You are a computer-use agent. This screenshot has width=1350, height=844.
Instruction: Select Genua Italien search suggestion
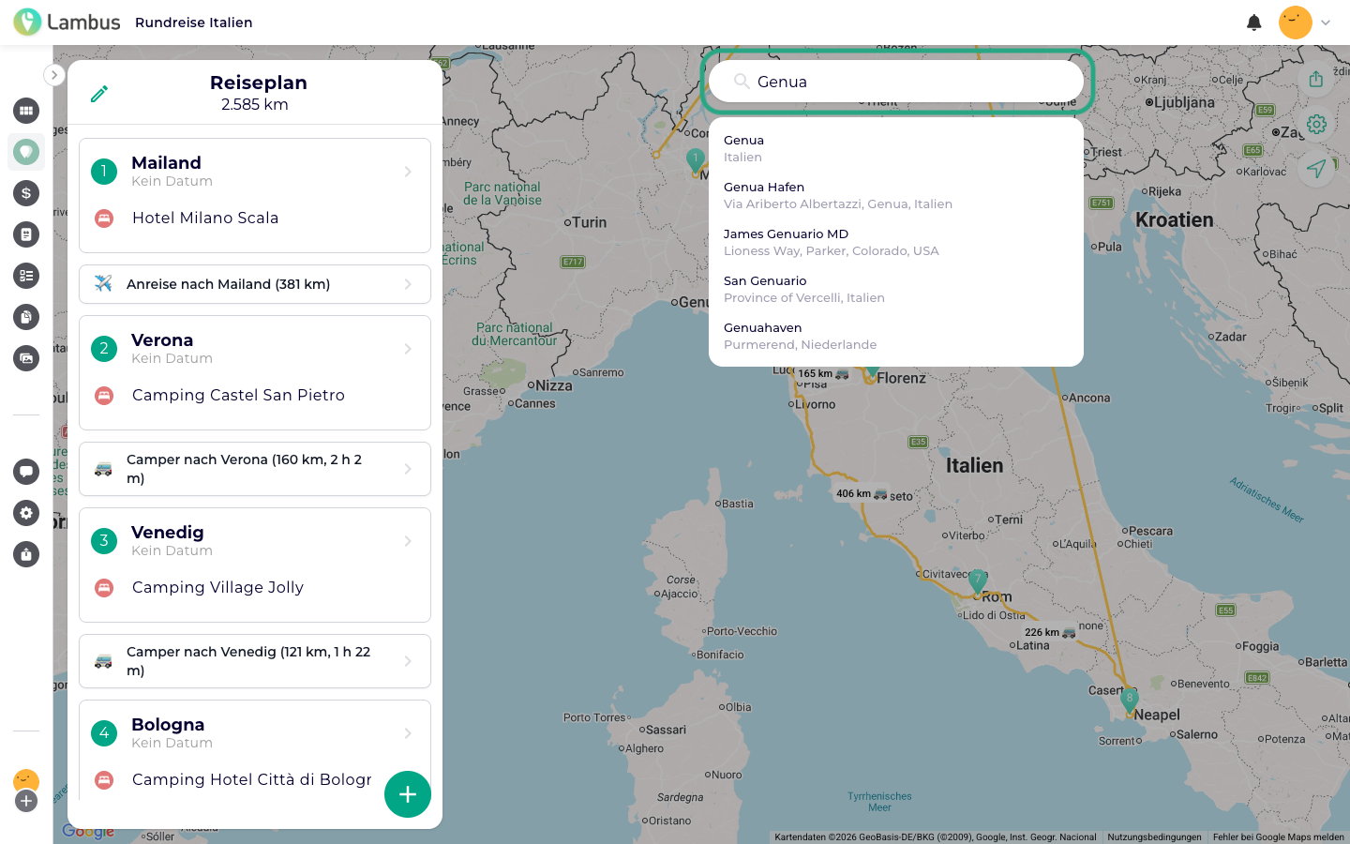pyautogui.click(x=896, y=148)
